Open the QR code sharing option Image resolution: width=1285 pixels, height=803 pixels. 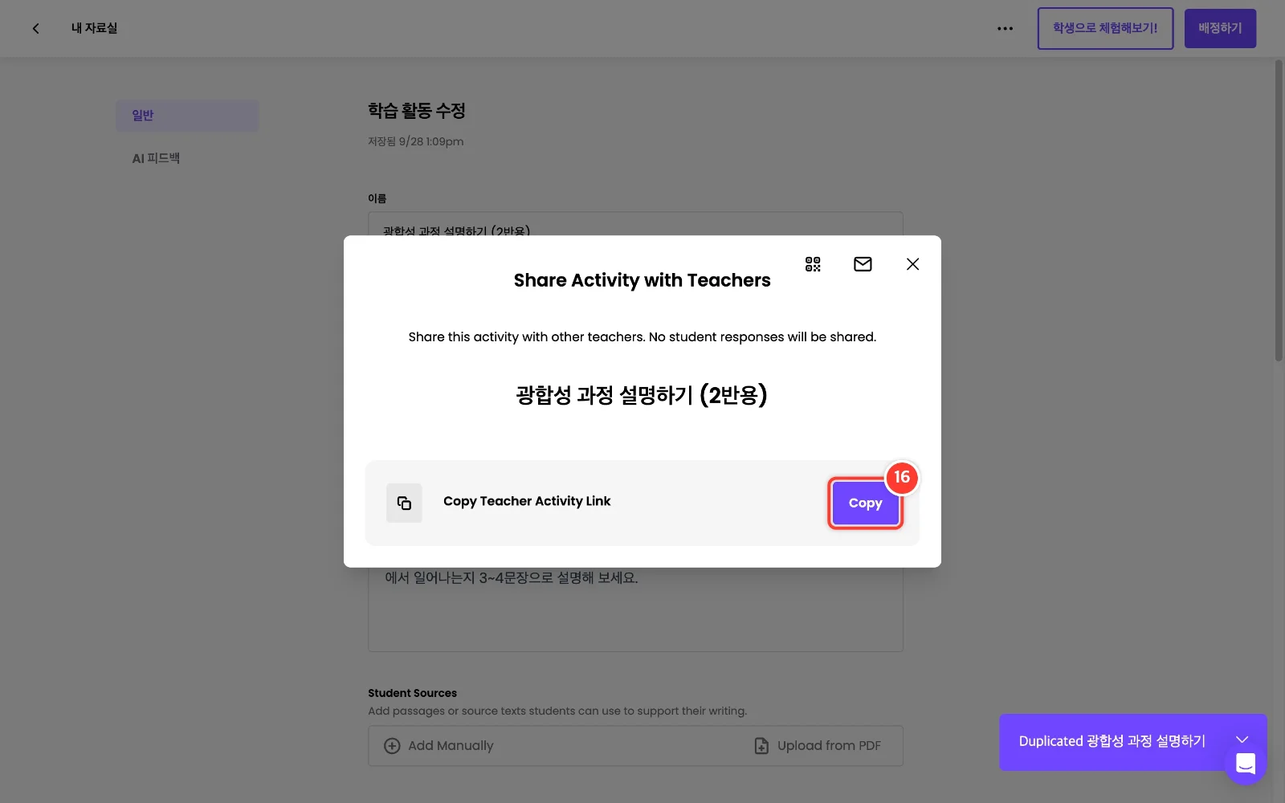point(813,264)
